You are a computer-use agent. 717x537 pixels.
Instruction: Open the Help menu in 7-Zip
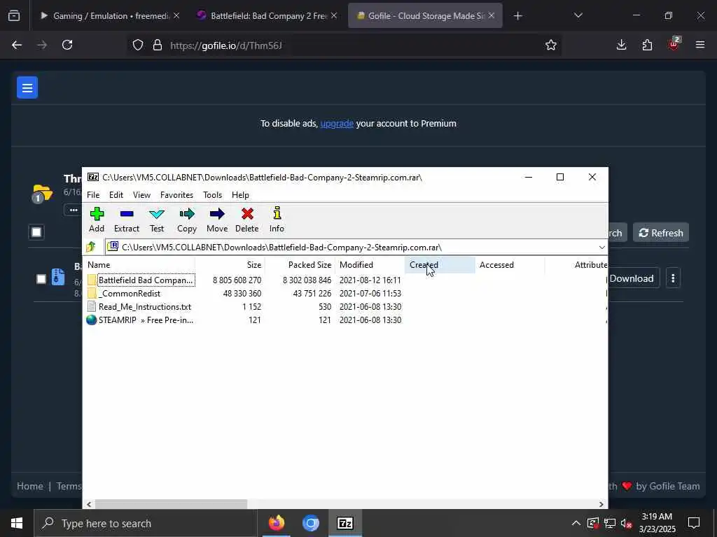(240, 195)
